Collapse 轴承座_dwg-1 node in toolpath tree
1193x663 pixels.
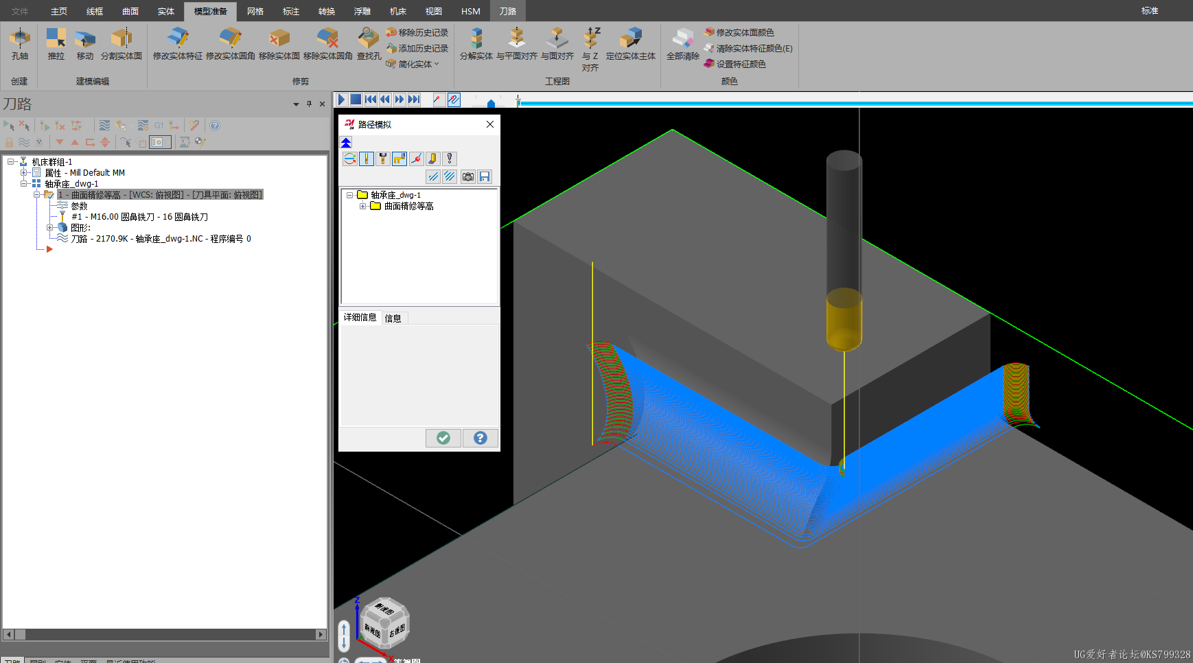tap(23, 184)
